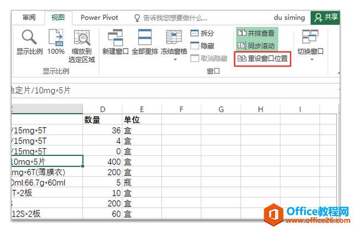Select the cell containing T*2板

pos(47,193)
